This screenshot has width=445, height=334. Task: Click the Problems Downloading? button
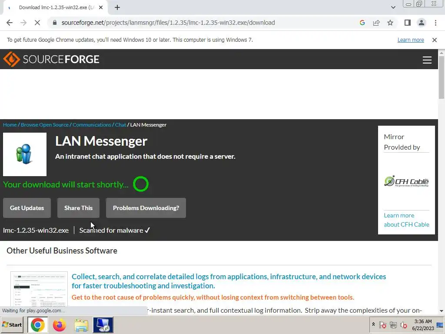point(146,208)
